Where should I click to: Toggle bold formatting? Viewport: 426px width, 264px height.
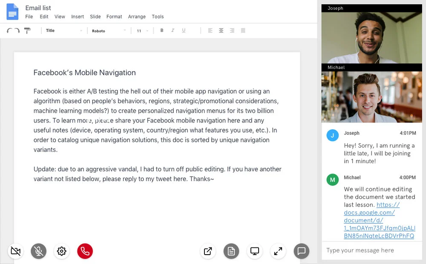click(161, 30)
